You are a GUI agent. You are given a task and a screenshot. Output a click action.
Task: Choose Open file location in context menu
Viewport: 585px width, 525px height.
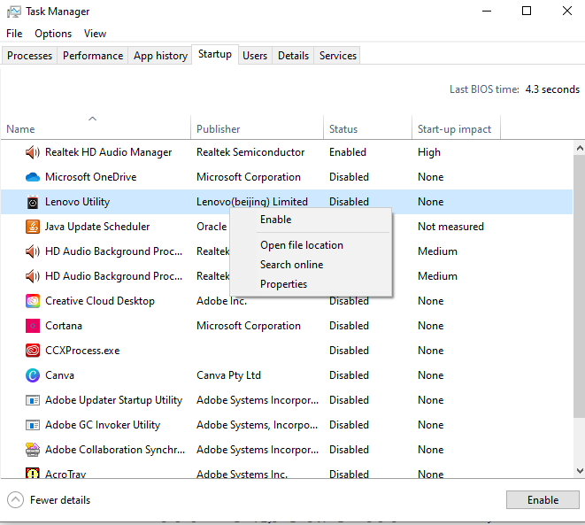point(312,245)
